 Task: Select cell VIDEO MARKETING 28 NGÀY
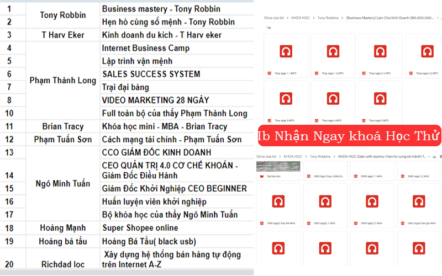[177, 100]
